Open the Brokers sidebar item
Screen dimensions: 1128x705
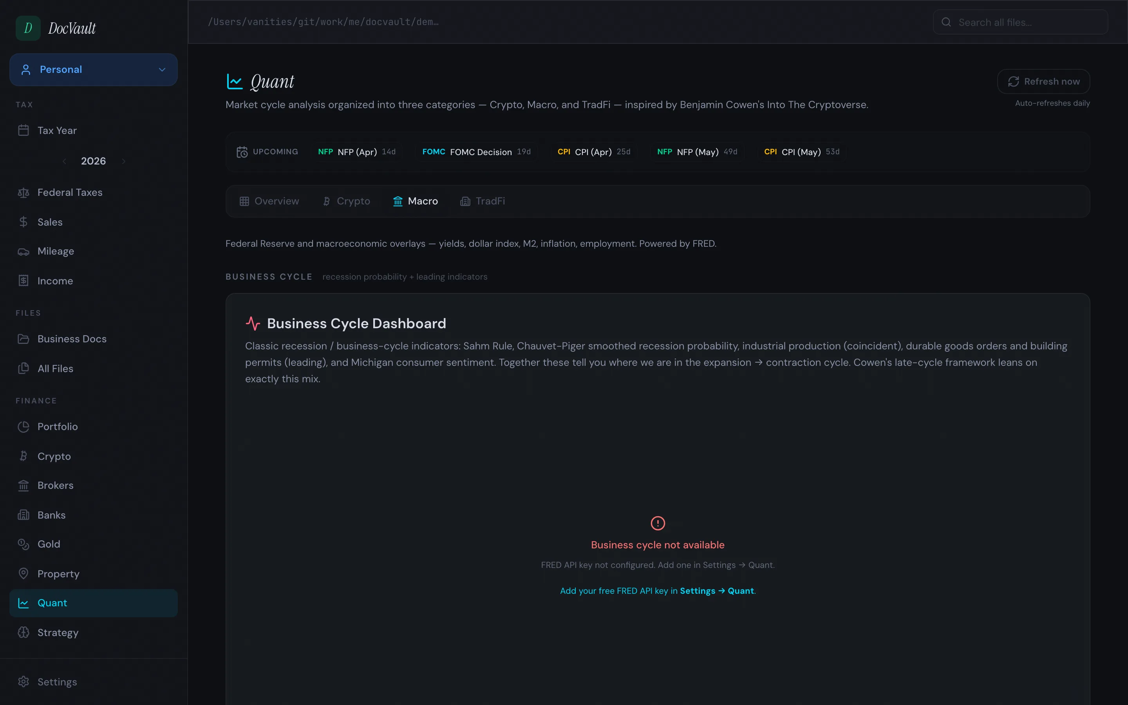(93, 485)
